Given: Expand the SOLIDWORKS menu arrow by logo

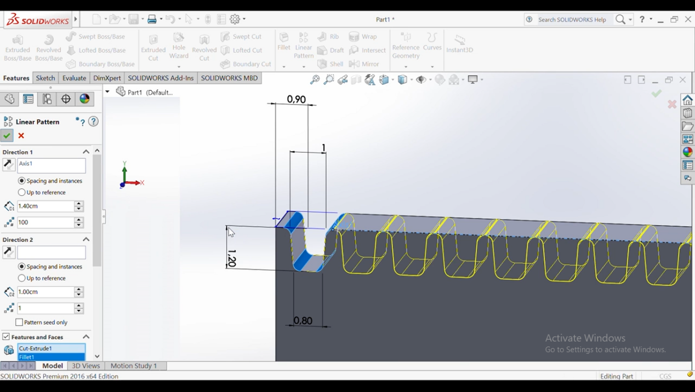Looking at the screenshot, I should coord(76,19).
